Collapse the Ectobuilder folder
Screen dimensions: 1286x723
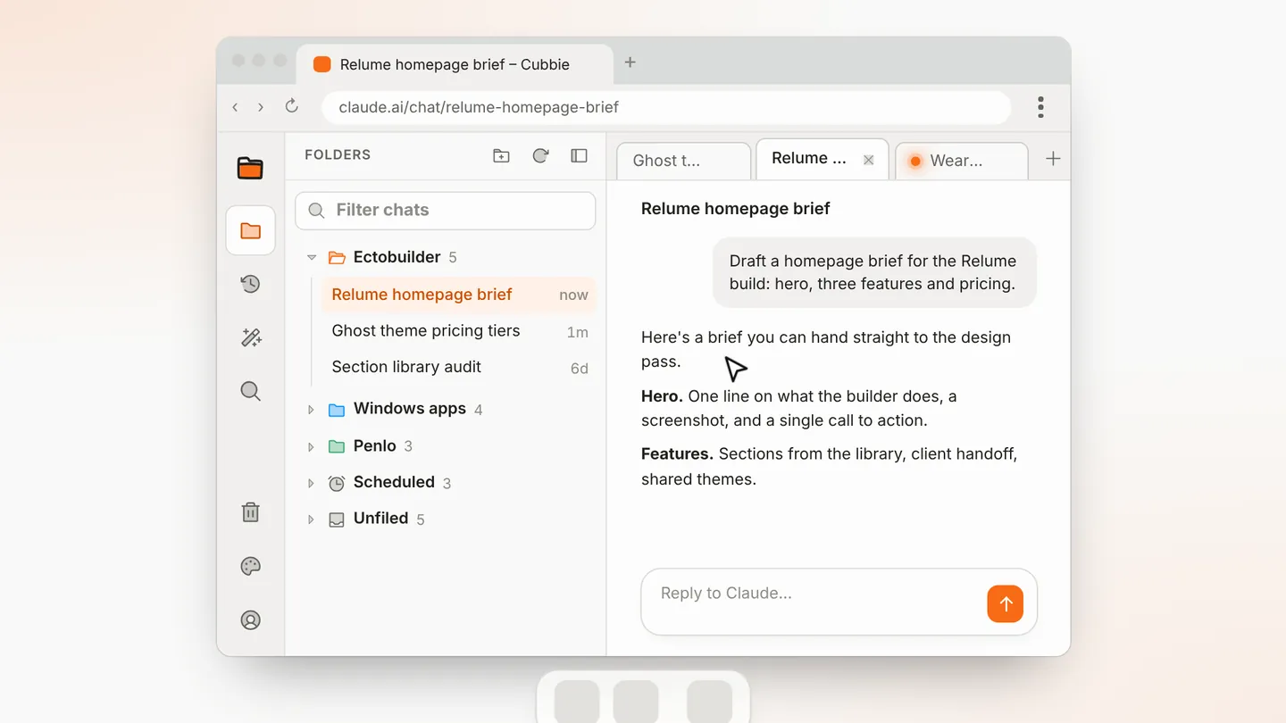[x=312, y=258]
